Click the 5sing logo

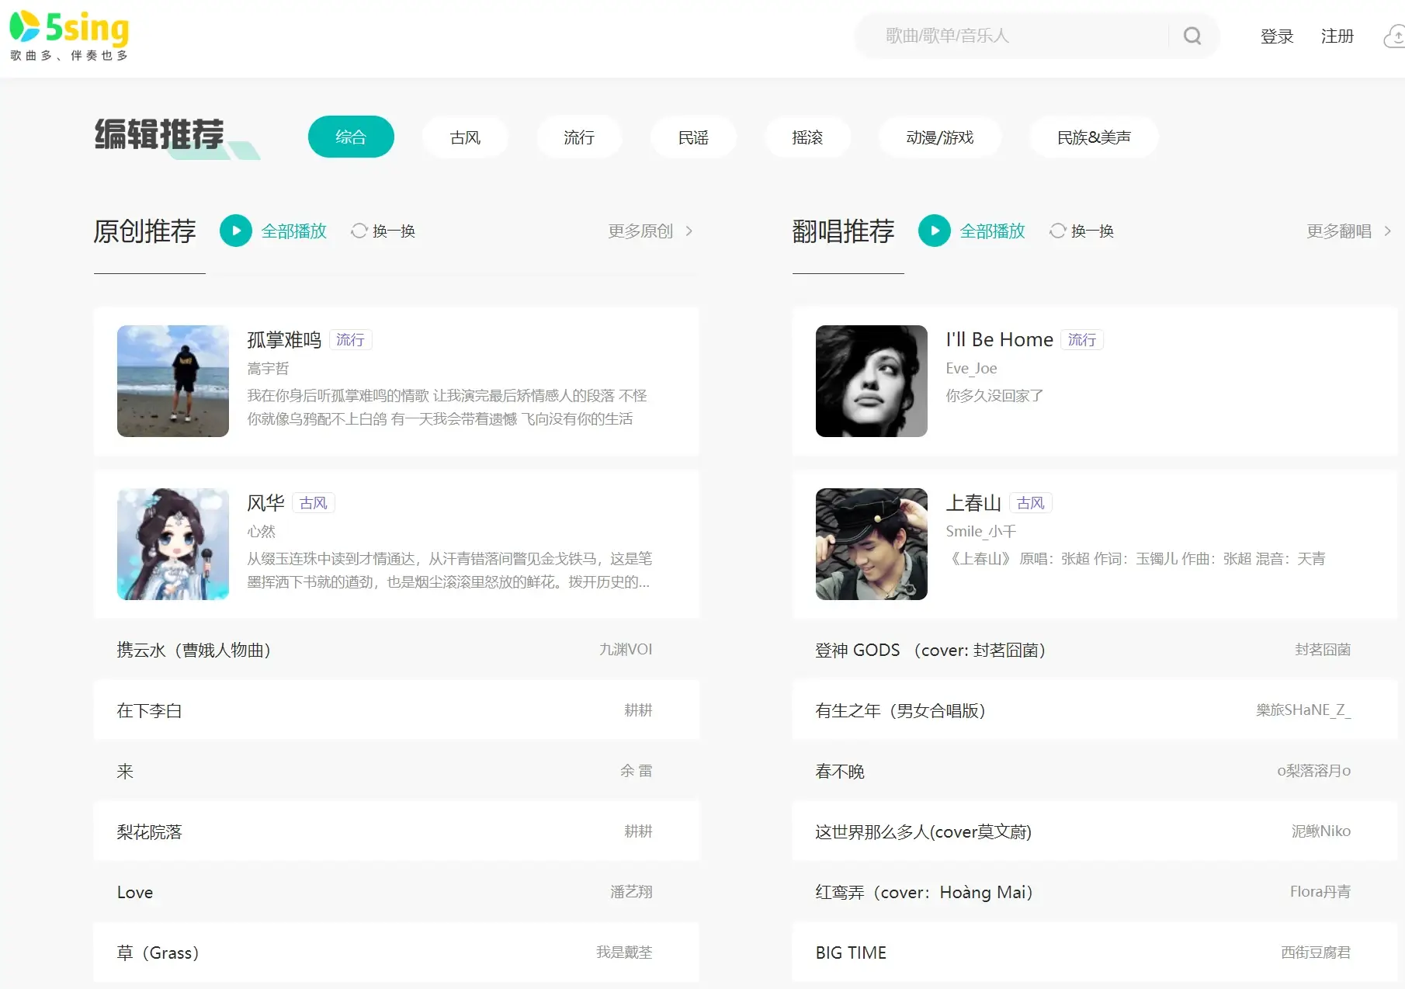click(x=68, y=36)
